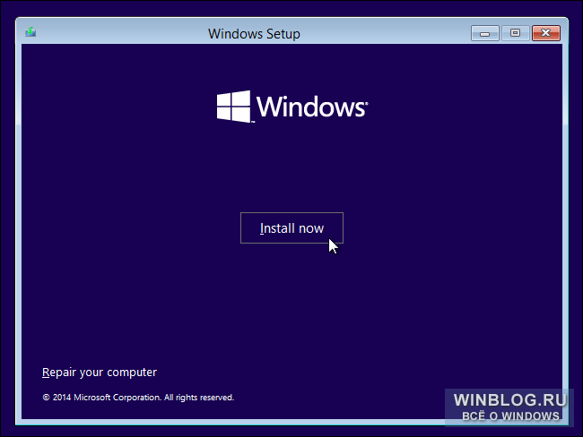Close the Windows Setup window
The width and height of the screenshot is (583, 437).
pyautogui.click(x=546, y=33)
